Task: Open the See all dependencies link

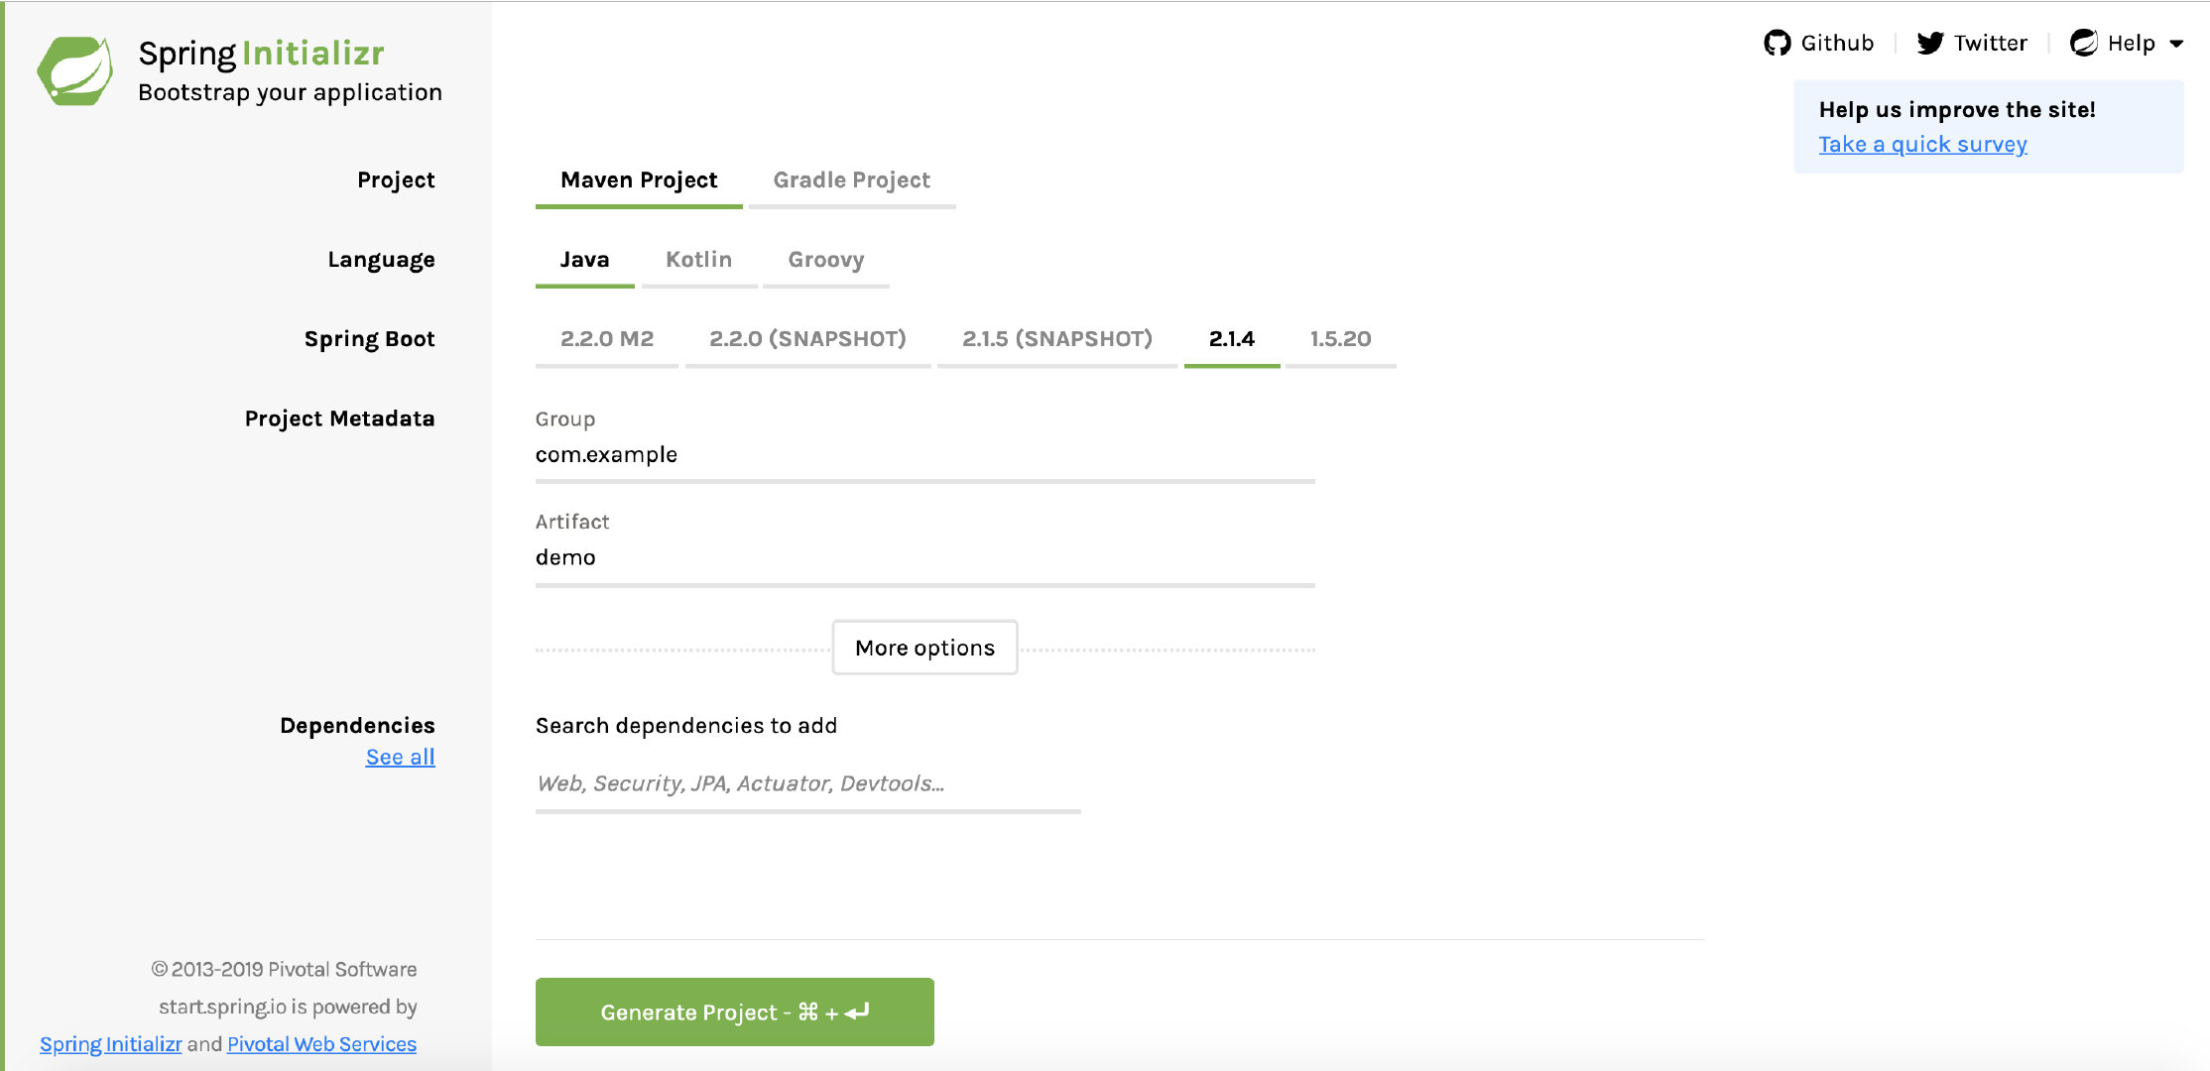Action: click(x=400, y=758)
